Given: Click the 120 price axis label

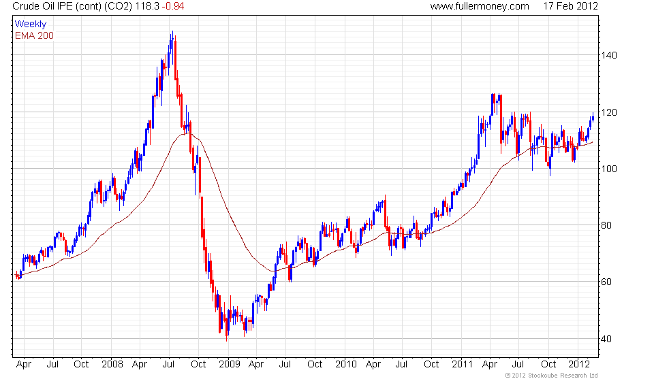Looking at the screenshot, I should 609,112.
